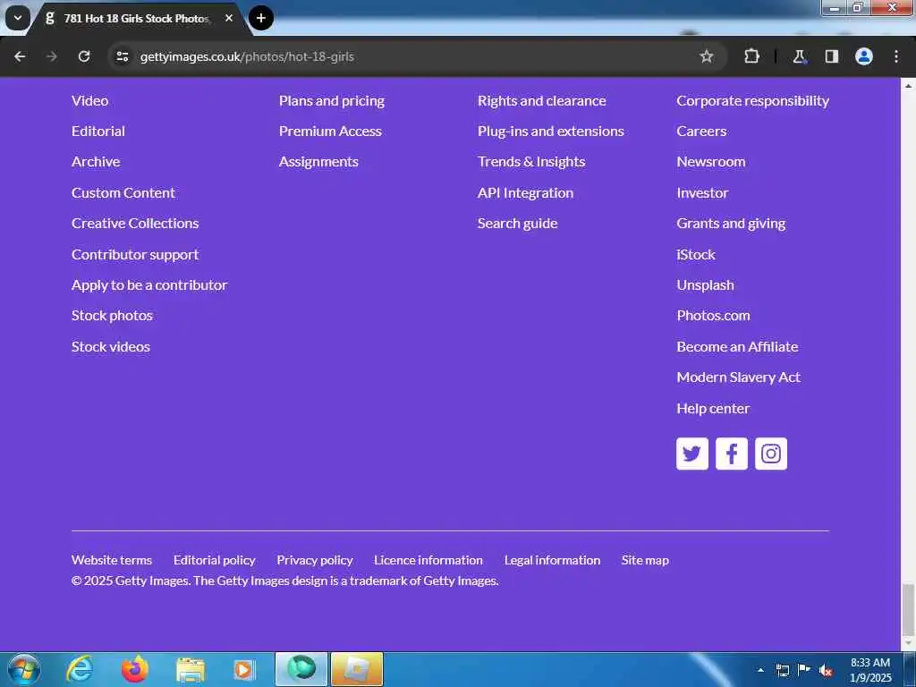Open the Unsplash link
Screen dimensions: 916x687
coord(705,285)
